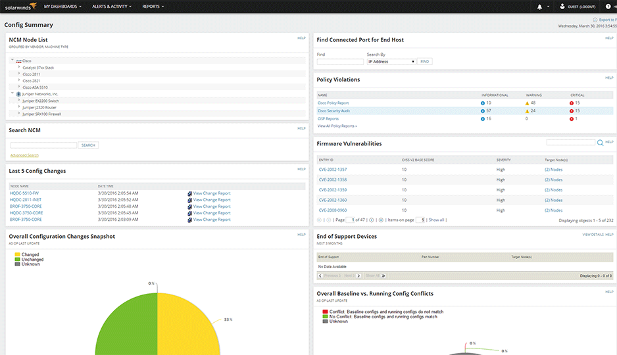Open CVE-2002-1357 vulnerability entry

pos(332,170)
